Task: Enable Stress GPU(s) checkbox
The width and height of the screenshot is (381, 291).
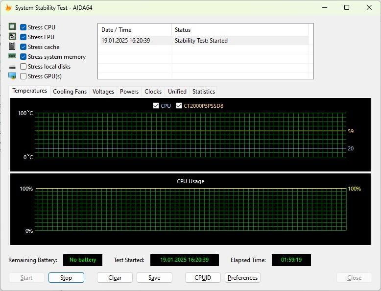Action: click(23, 76)
